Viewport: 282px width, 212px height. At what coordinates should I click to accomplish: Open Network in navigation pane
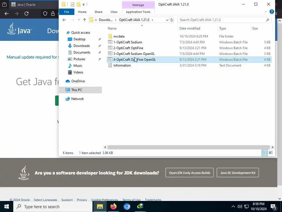click(77, 99)
